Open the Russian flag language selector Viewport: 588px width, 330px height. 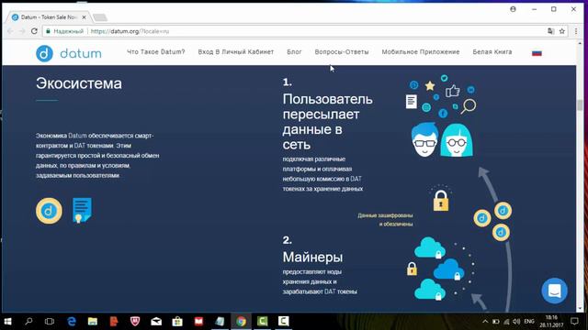[537, 53]
